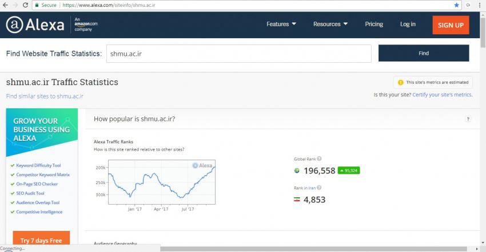Screen dimensions: 486x252
Task: Reload the page with refresh icon
Action: 25,5
